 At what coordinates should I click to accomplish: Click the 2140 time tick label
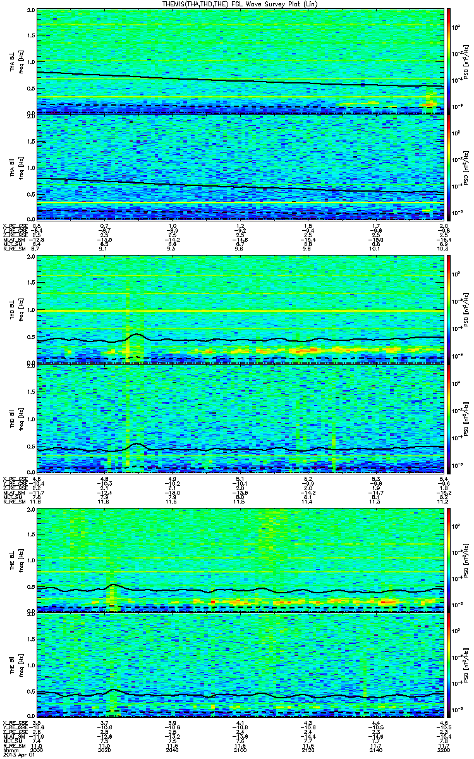[x=375, y=749]
